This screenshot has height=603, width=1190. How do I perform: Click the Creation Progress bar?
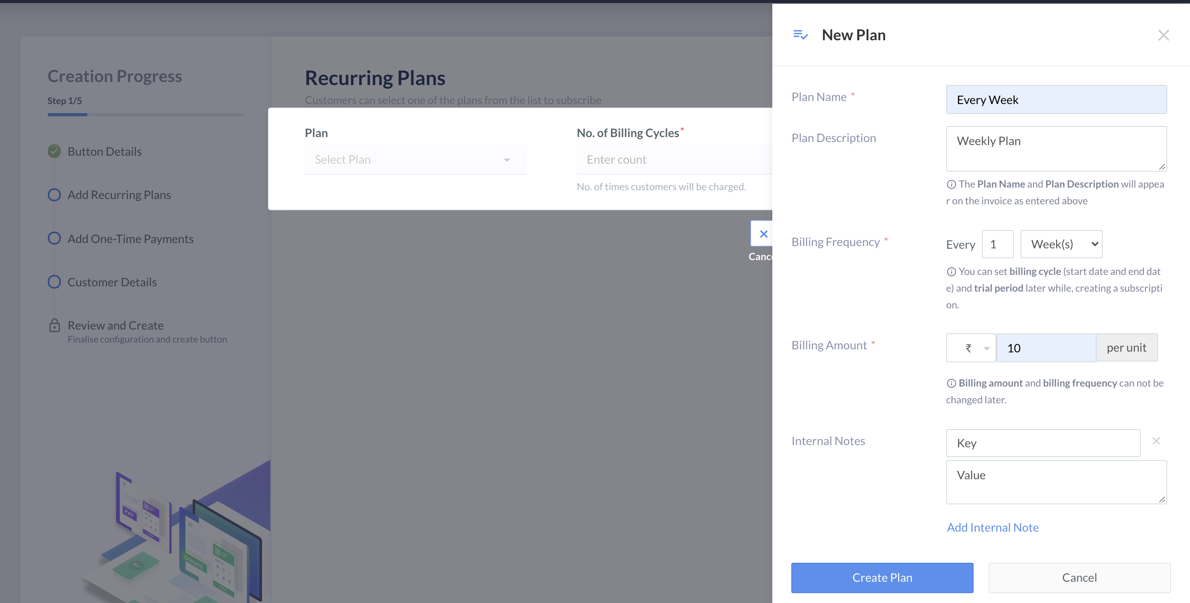(x=145, y=115)
